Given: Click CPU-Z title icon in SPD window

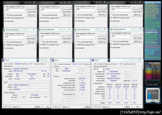Looking at the screenshot, I should 93,60.
